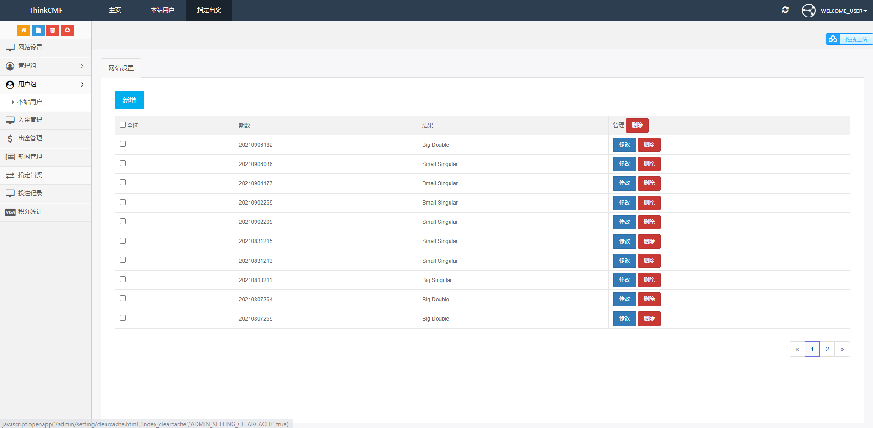This screenshot has width=873, height=428.
Task: Toggle the 全选 select-all checkbox
Action: click(122, 125)
